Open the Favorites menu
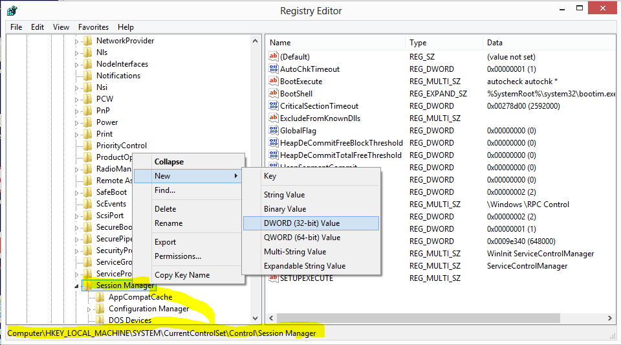The width and height of the screenshot is (621, 345). click(x=93, y=27)
